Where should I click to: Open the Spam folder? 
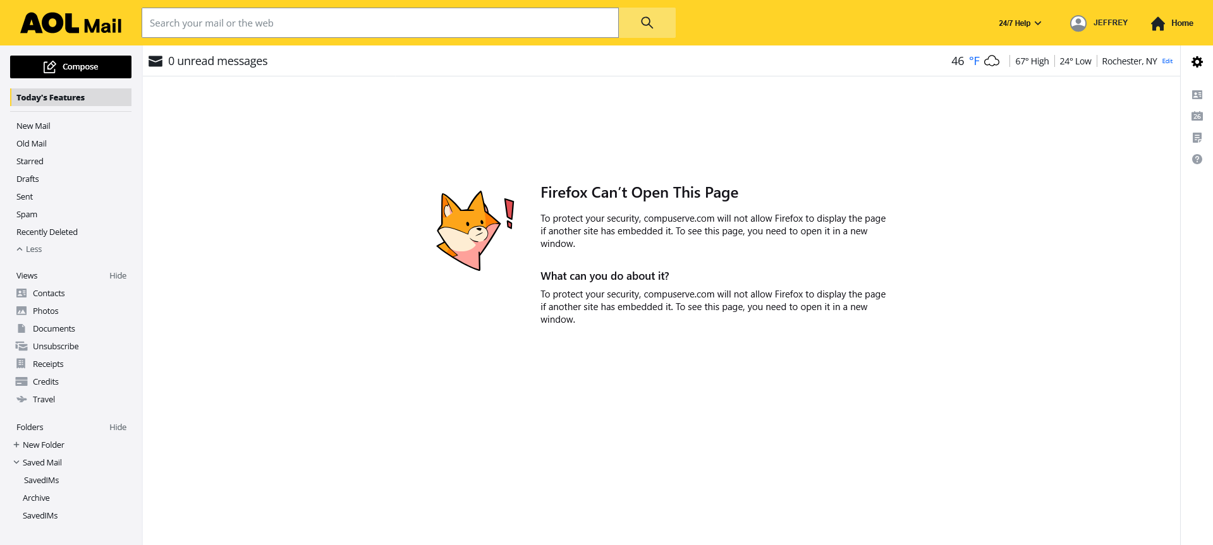tap(27, 214)
